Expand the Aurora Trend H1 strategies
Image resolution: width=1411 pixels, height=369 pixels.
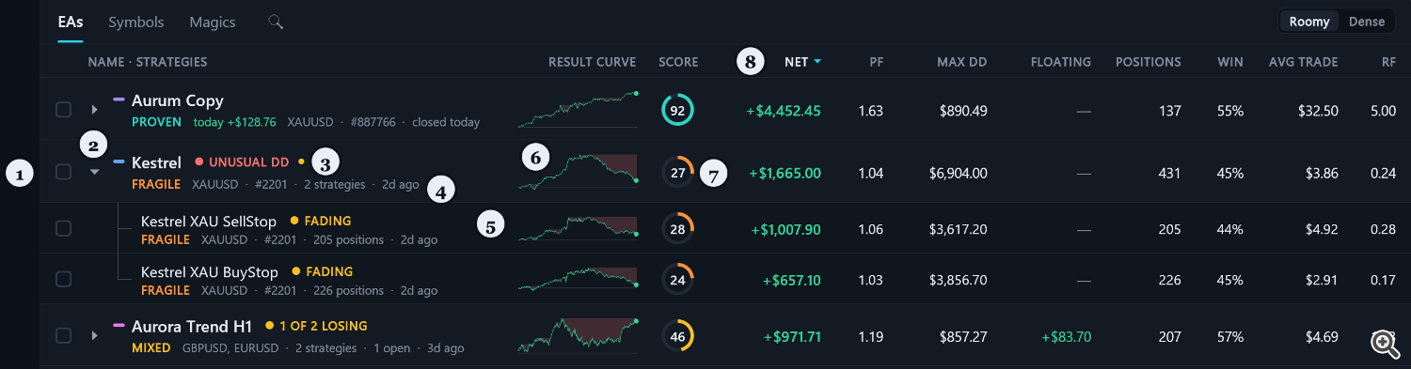[x=94, y=335]
